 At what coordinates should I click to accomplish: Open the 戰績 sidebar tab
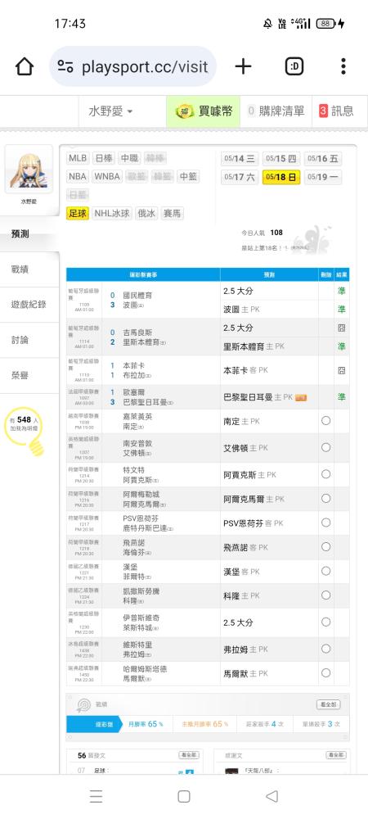click(x=29, y=269)
